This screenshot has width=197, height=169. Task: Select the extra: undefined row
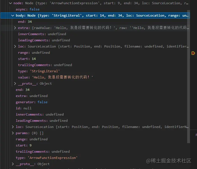click(x=95, y=96)
